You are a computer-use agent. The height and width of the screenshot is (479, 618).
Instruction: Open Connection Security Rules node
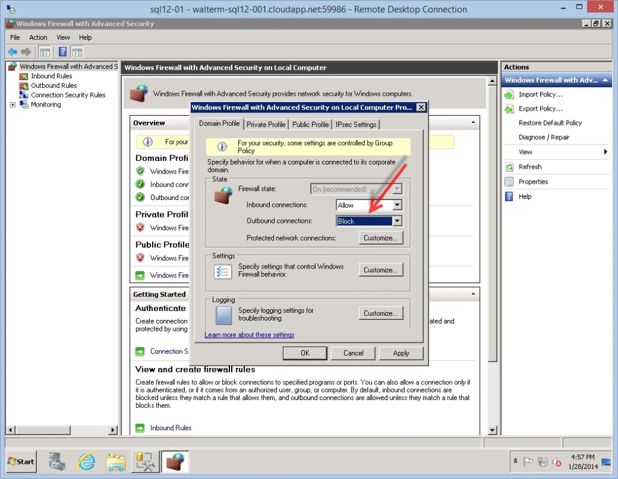click(x=68, y=95)
